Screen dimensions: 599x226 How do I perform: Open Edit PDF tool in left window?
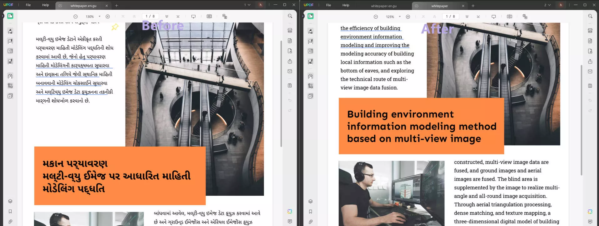pyautogui.click(x=10, y=41)
